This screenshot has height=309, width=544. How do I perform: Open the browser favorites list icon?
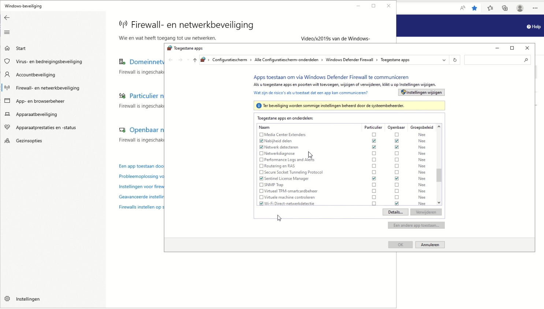click(490, 8)
